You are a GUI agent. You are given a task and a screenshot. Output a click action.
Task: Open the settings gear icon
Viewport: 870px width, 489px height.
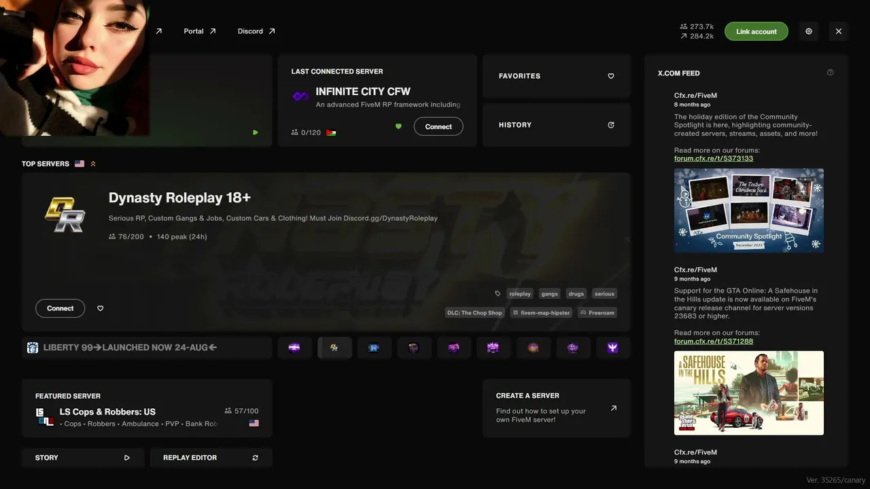(x=809, y=31)
